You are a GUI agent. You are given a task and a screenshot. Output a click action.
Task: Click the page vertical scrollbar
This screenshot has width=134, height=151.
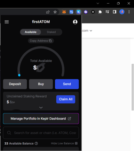[133, 87]
